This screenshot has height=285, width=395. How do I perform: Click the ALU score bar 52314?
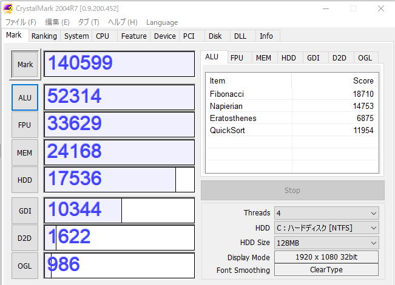pos(120,97)
